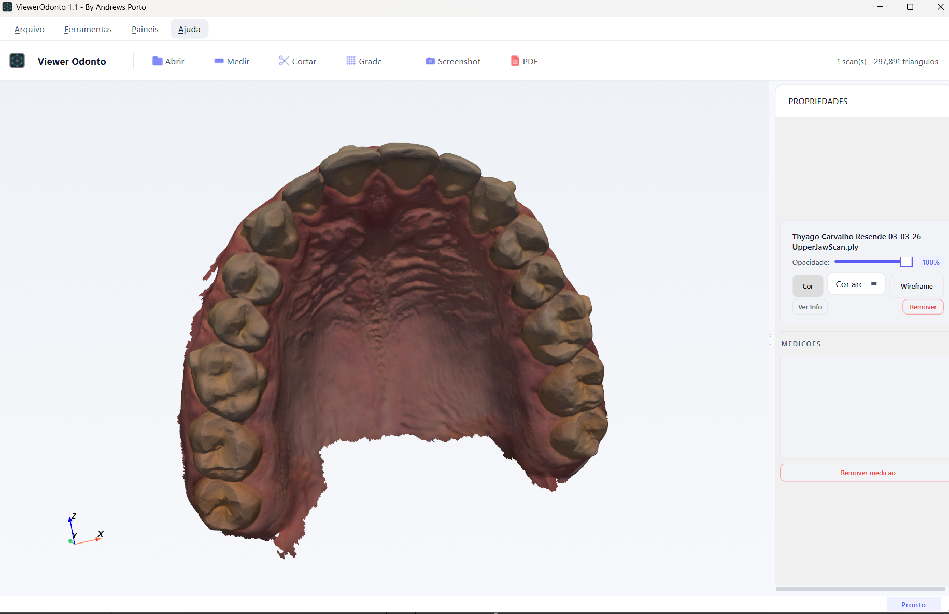Select the Medir measuring tool
The width and height of the screenshot is (949, 614).
point(232,61)
